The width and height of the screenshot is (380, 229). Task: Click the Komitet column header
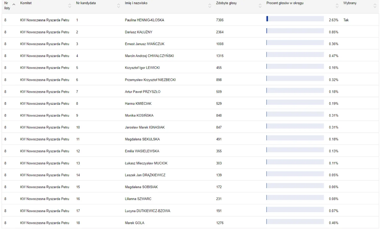click(x=26, y=3)
